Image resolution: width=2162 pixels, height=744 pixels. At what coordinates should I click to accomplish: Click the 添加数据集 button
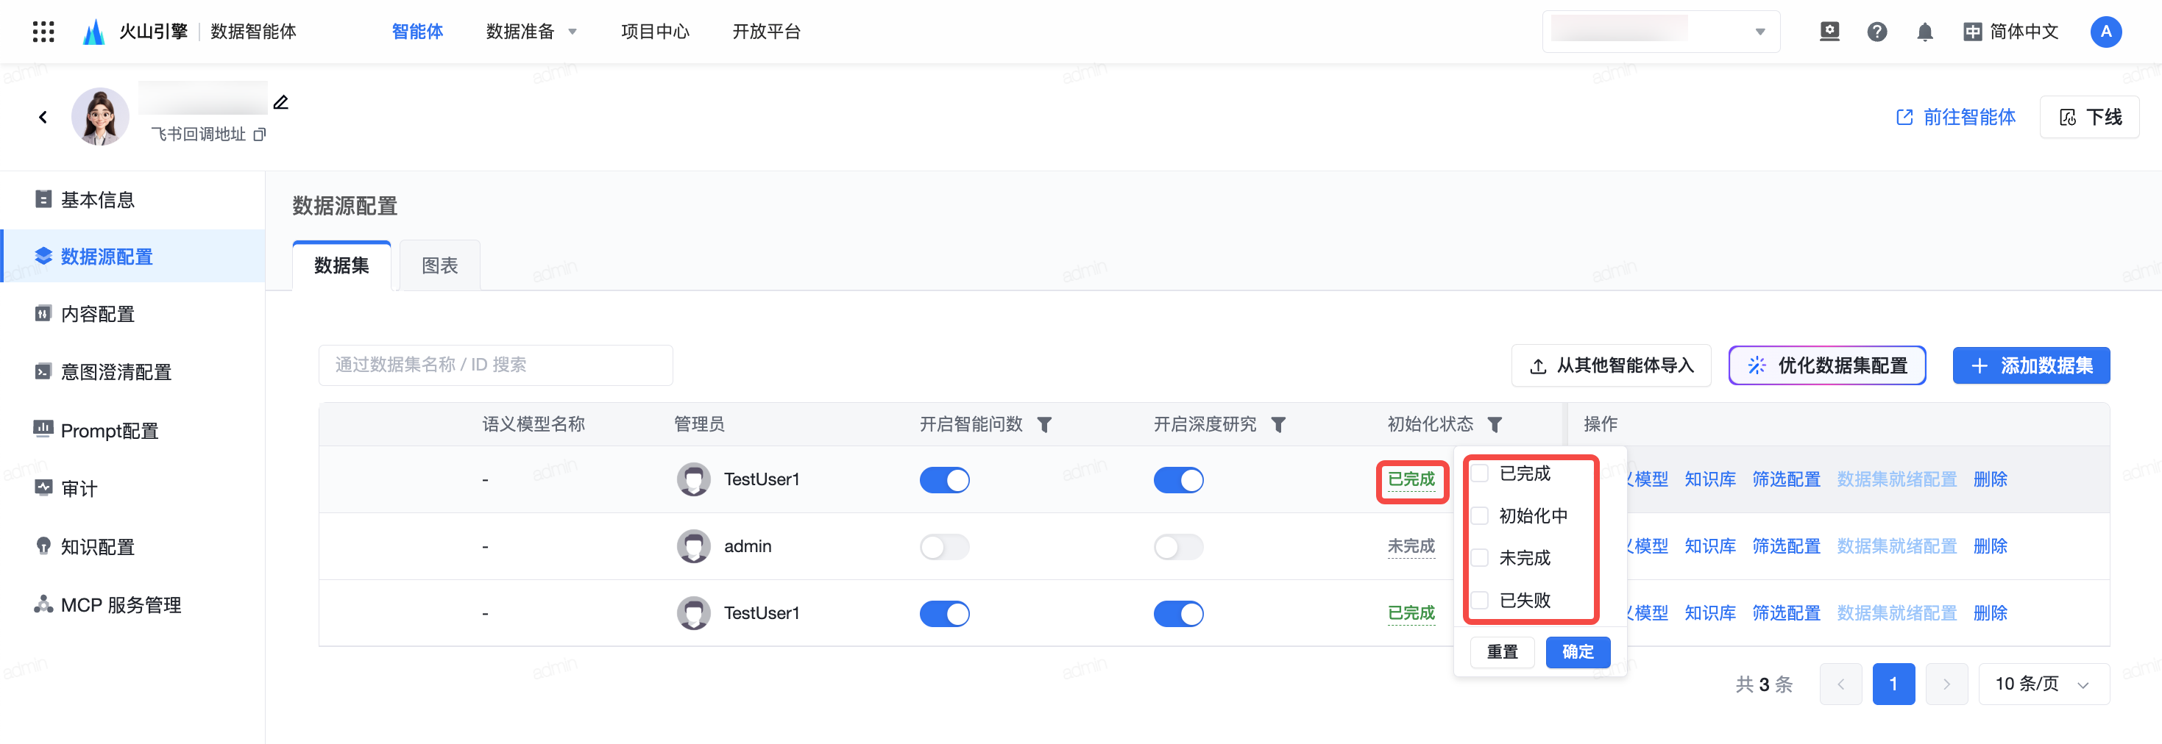[2030, 365]
